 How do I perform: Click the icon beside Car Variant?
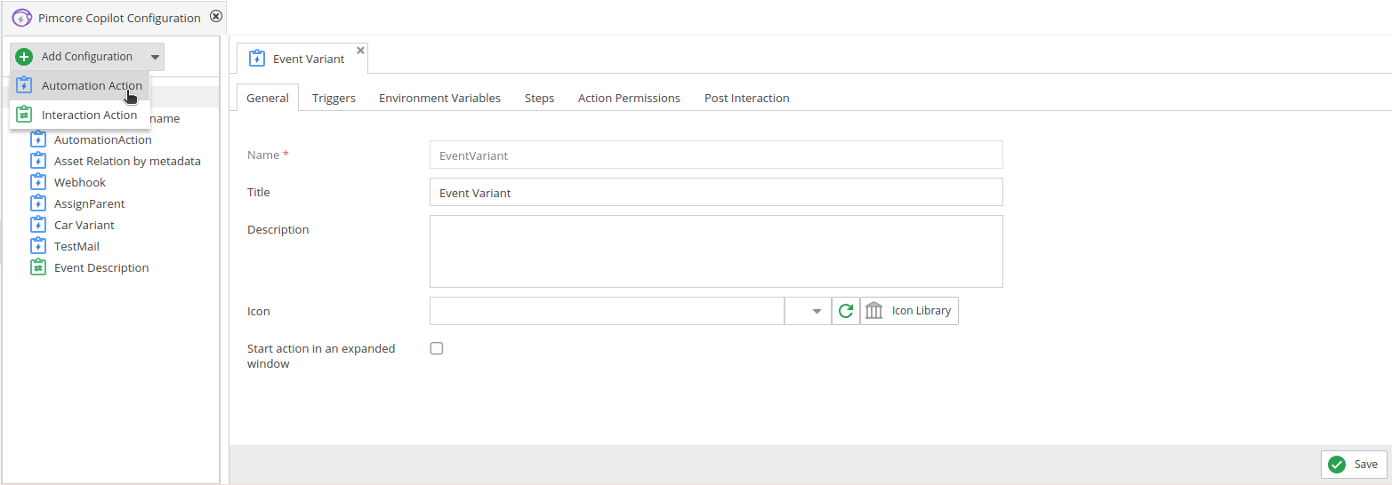(37, 225)
